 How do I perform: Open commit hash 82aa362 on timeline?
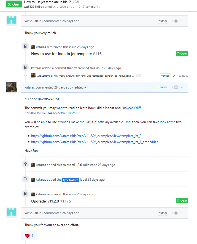tap(183, 76)
